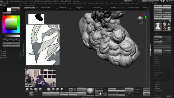Toggle Zsub sculpt mode
Image resolution: width=174 pixels, height=98 pixels.
click(x=37, y=8)
